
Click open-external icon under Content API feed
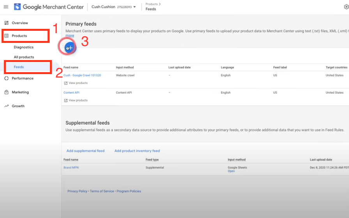66,101
